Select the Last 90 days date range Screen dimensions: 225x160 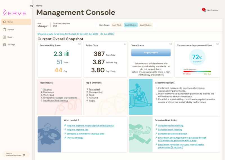(x=146, y=25)
